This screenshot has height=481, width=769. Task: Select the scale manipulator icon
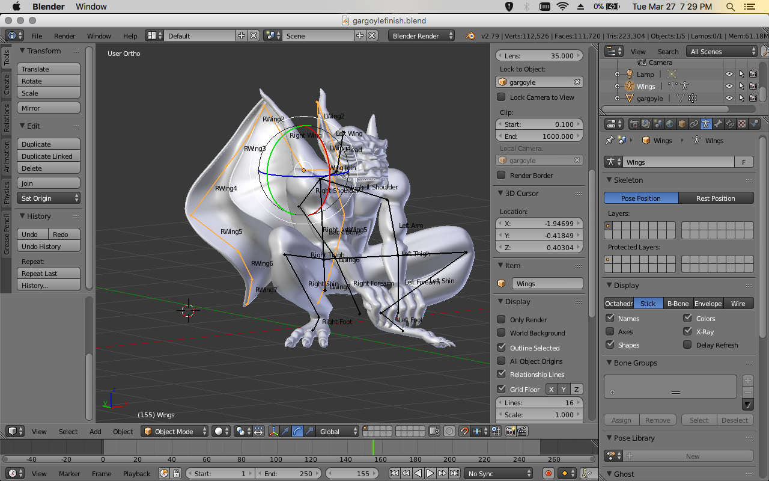(309, 431)
